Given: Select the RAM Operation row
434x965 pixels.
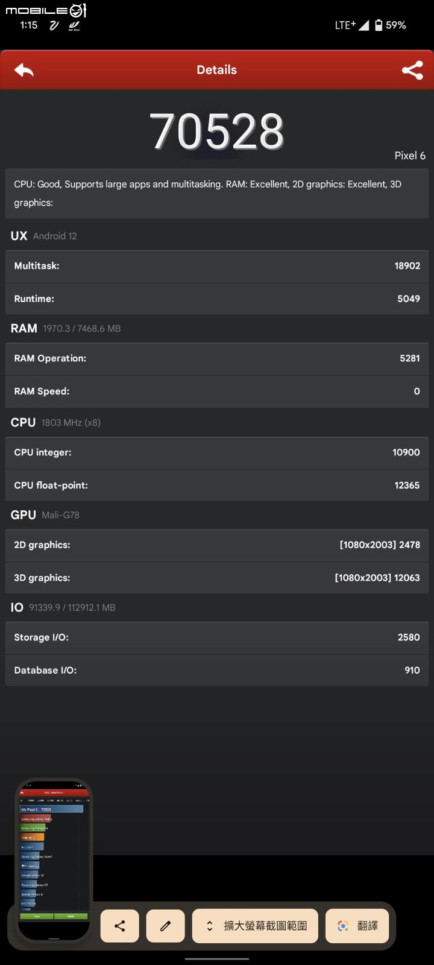Looking at the screenshot, I should point(217,359).
